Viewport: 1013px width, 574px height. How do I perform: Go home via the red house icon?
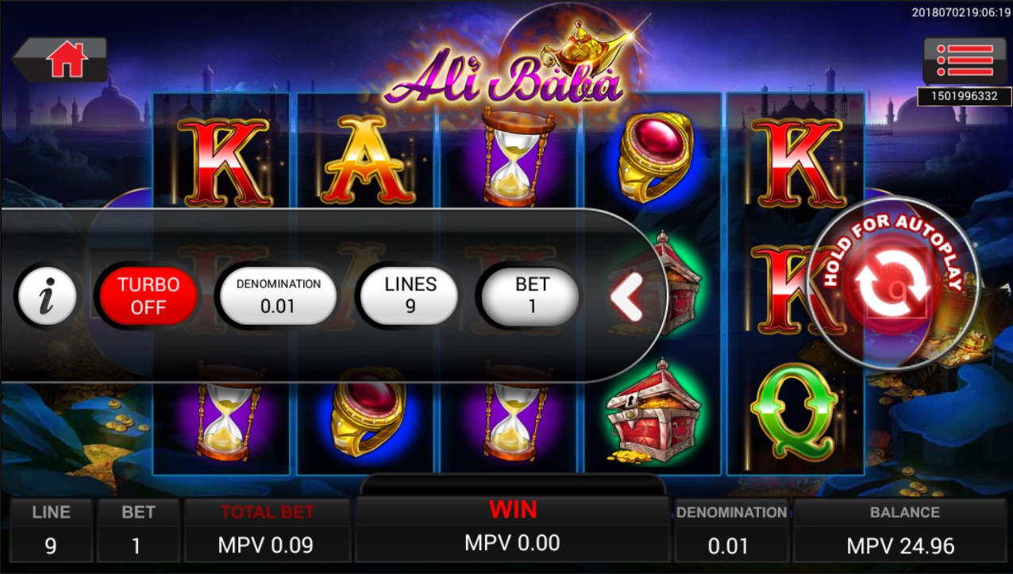click(x=63, y=59)
